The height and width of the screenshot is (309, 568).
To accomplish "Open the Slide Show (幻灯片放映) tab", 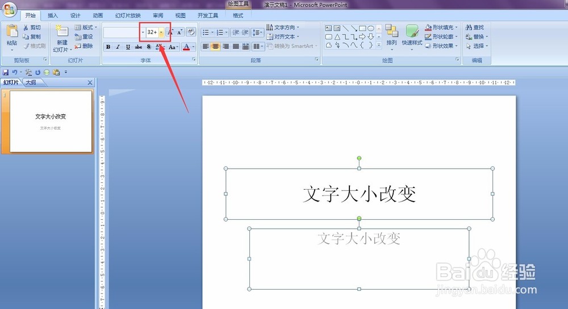I will click(128, 15).
